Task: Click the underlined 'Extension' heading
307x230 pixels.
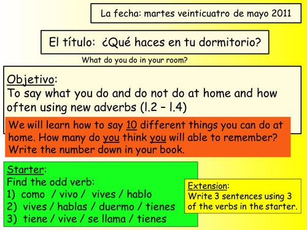Action: click(208, 186)
